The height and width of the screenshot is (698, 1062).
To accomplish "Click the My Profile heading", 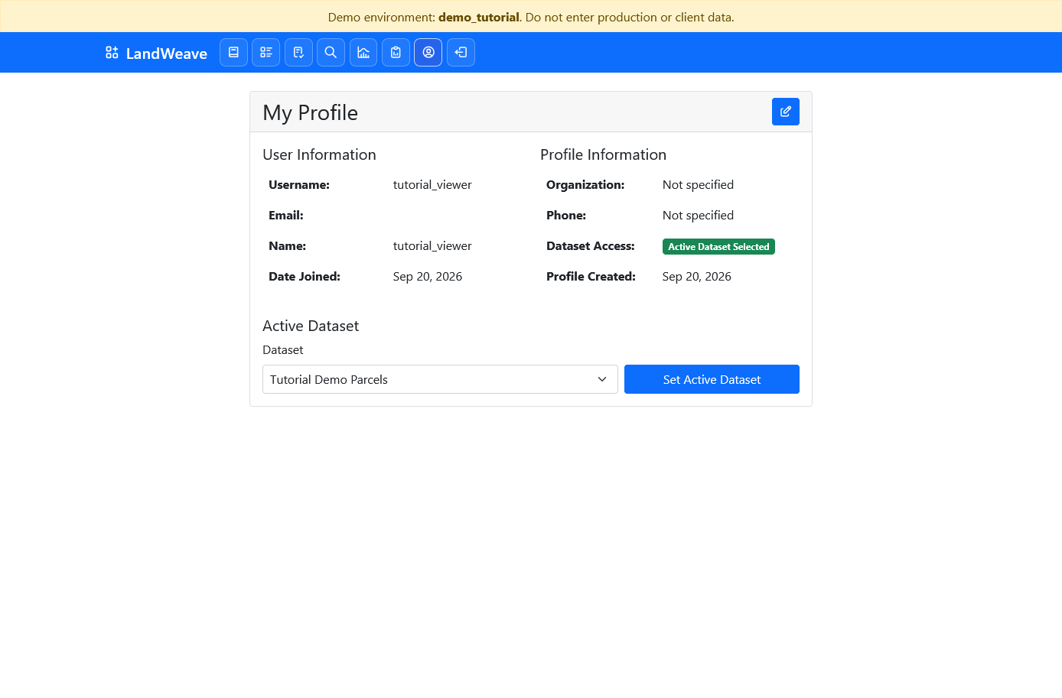I will 310,112.
